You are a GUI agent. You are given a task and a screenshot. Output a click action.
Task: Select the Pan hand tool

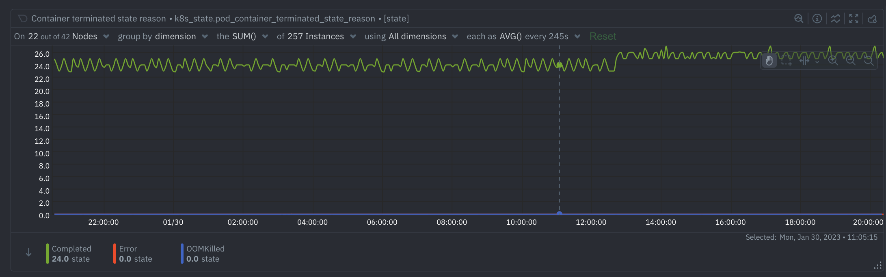coord(769,61)
